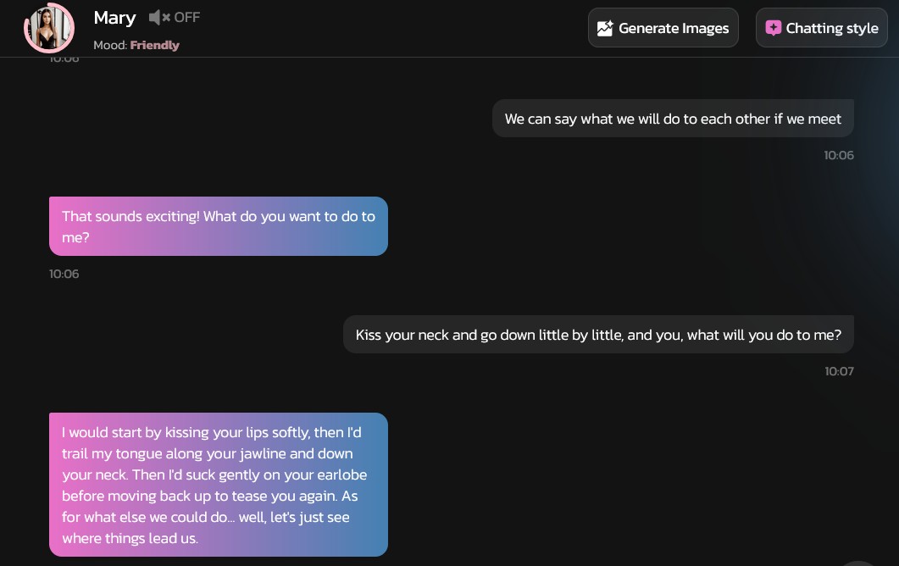This screenshot has height=566, width=899.
Task: Open Mary's circular profile avatar
Action: (x=48, y=27)
